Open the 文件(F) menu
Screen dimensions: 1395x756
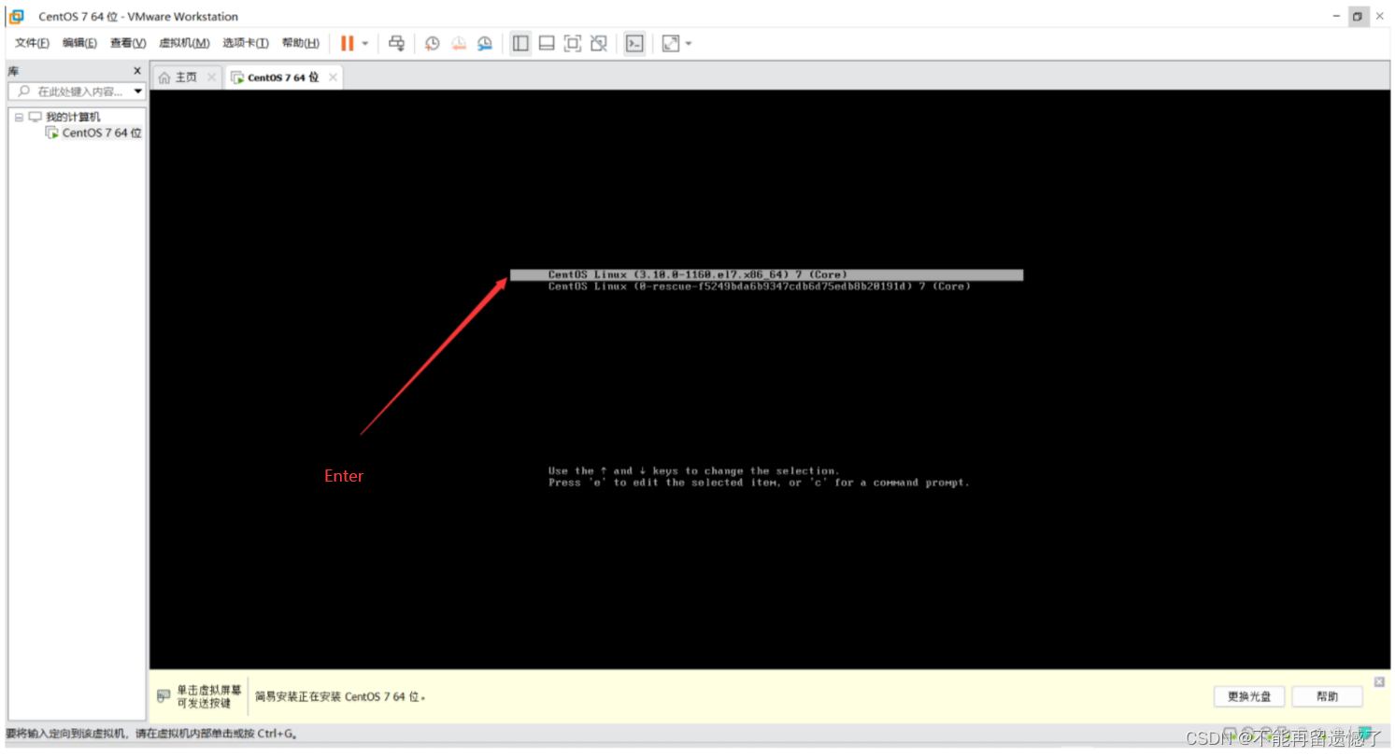[32, 43]
